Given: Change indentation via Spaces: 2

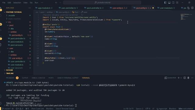Looking at the screenshot, I should (140, 109).
